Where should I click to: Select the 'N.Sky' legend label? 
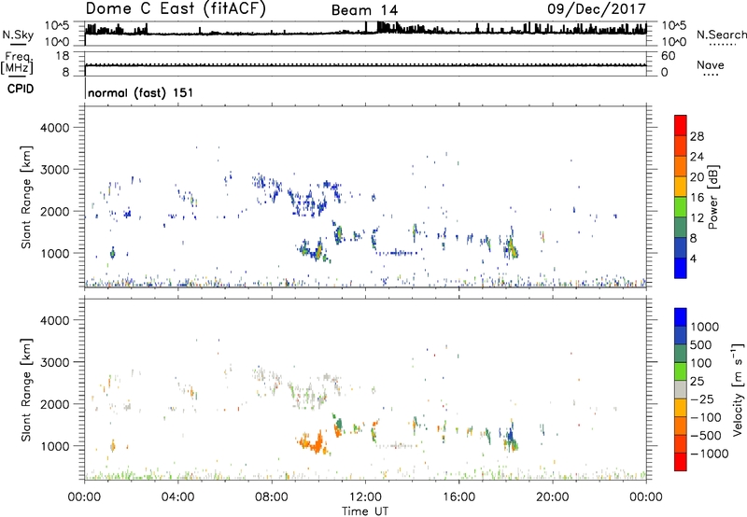[18, 35]
